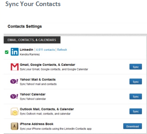Sync Gmail, Google Contacts, & Calendar
Image resolution: width=147 pixels, height=134 pixels.
[x=136, y=67]
